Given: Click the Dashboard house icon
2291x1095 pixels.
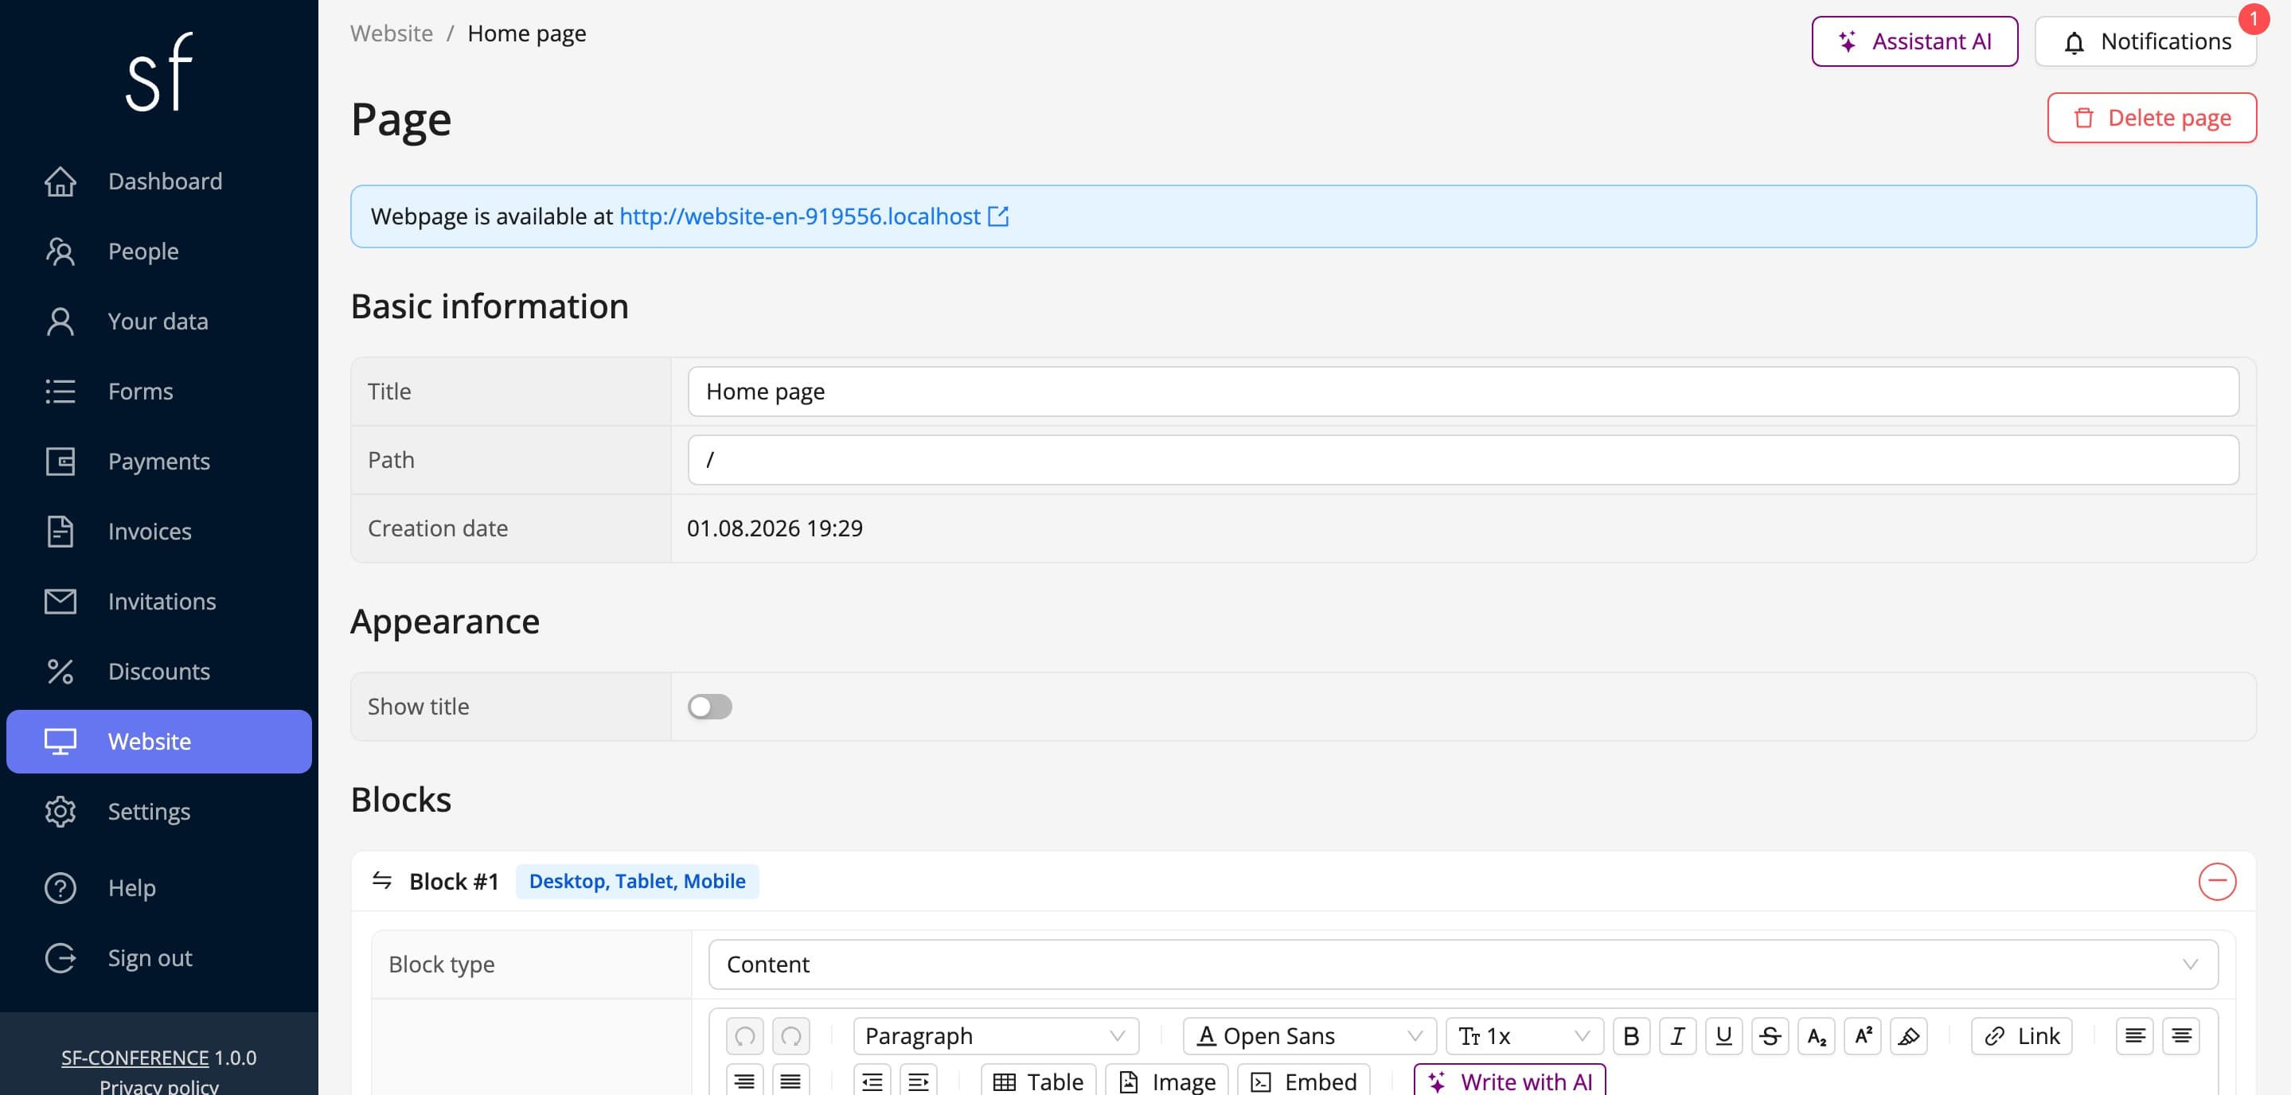Looking at the screenshot, I should pos(60,181).
